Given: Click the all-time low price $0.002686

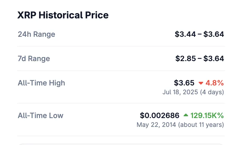Looking at the screenshot, I should point(160,115).
